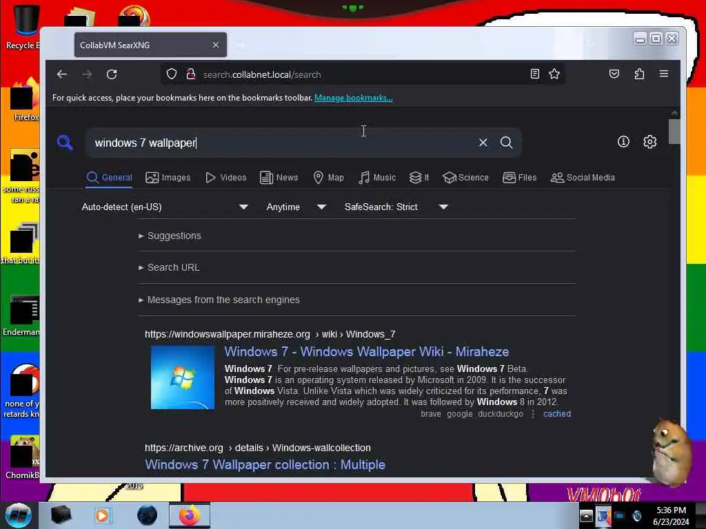Open tracking protection shield icon
Screen dimensions: 706x529
(x=172, y=74)
